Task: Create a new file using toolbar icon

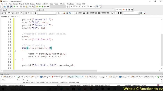Action: tap(3, 7)
